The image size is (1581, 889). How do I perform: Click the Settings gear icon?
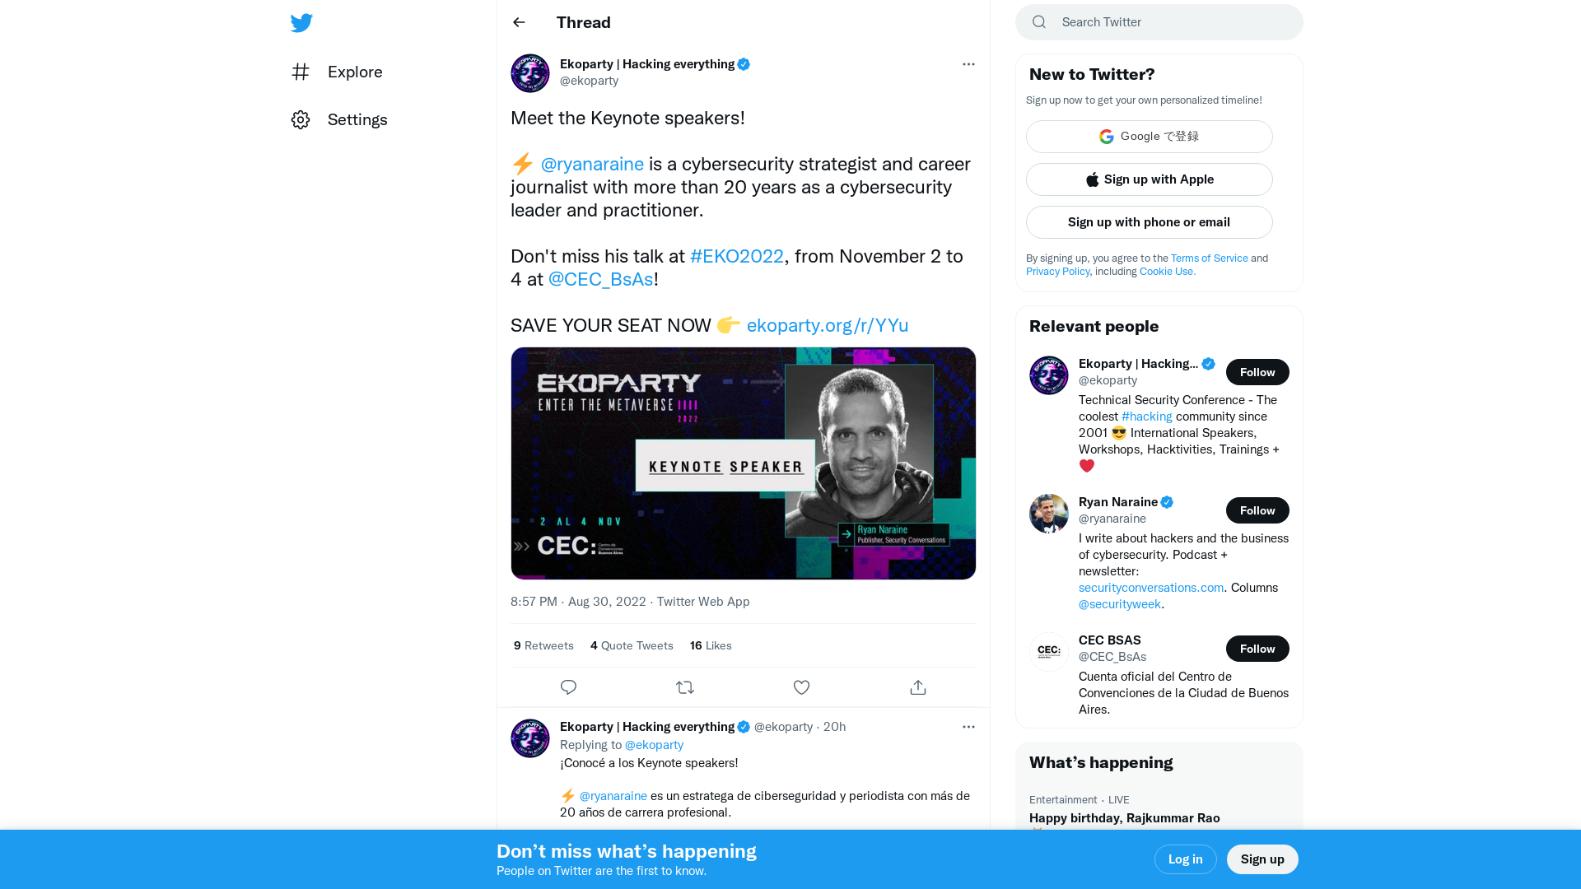tap(301, 119)
